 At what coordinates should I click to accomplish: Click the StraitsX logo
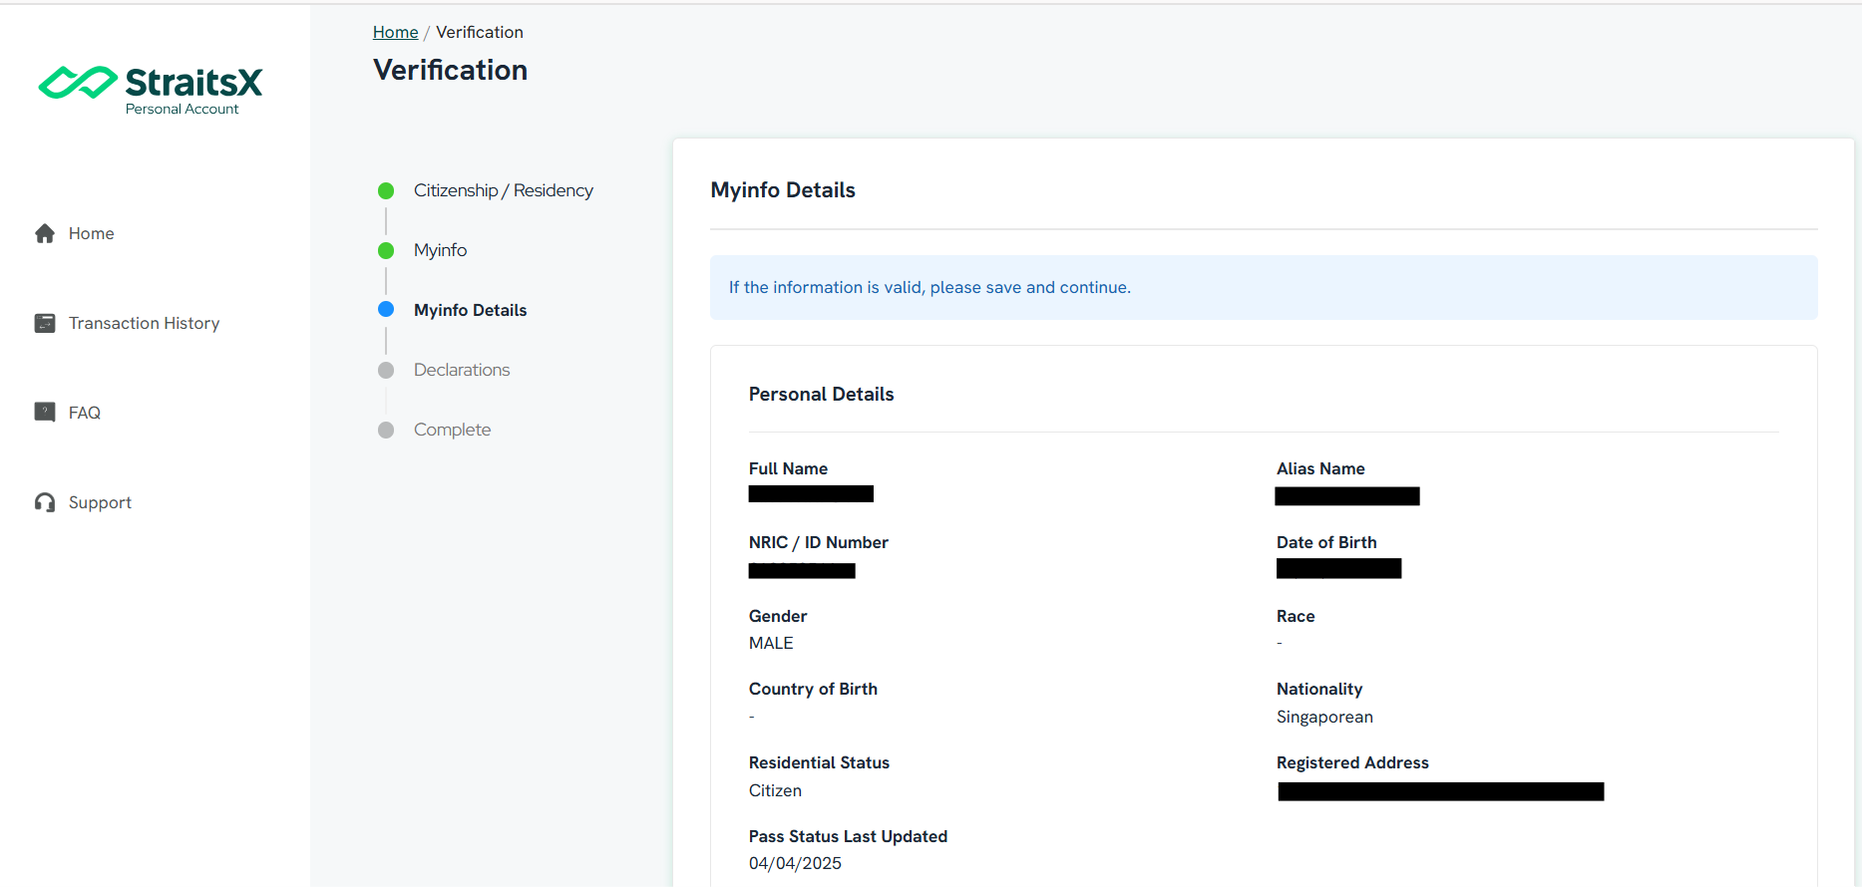click(x=151, y=90)
